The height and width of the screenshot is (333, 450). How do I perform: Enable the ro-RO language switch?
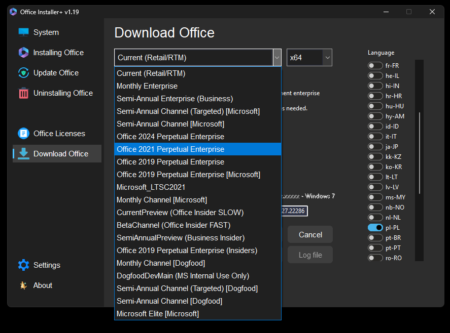click(375, 258)
